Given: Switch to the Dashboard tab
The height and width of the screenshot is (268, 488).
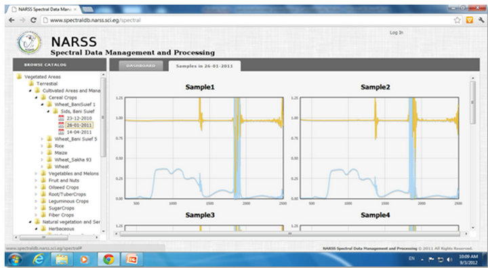Looking at the screenshot, I should click(x=141, y=66).
